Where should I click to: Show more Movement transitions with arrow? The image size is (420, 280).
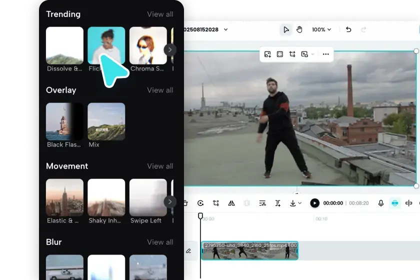(170, 202)
